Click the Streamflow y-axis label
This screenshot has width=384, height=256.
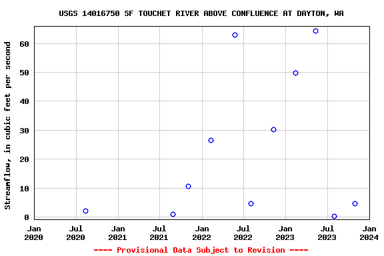click(x=7, y=125)
